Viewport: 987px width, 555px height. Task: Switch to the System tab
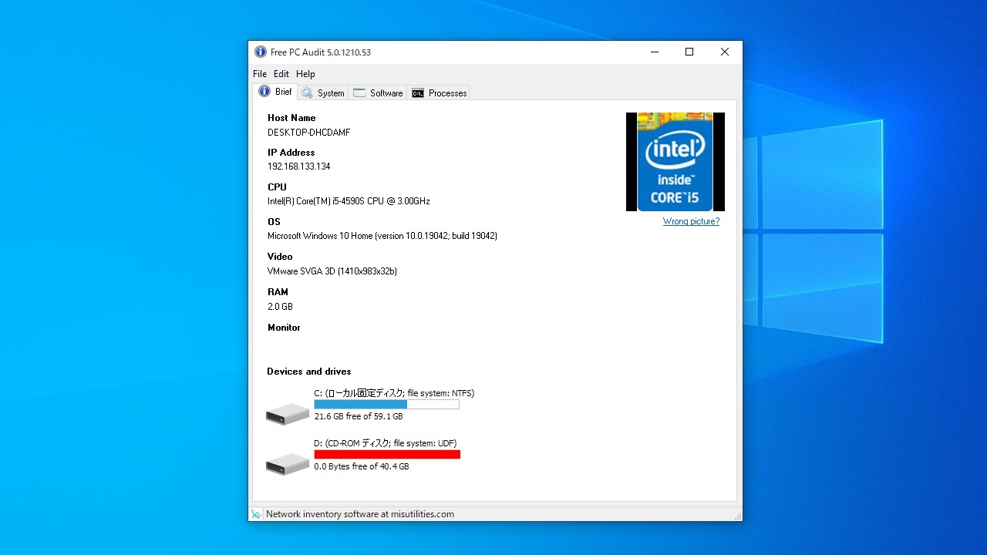click(323, 92)
